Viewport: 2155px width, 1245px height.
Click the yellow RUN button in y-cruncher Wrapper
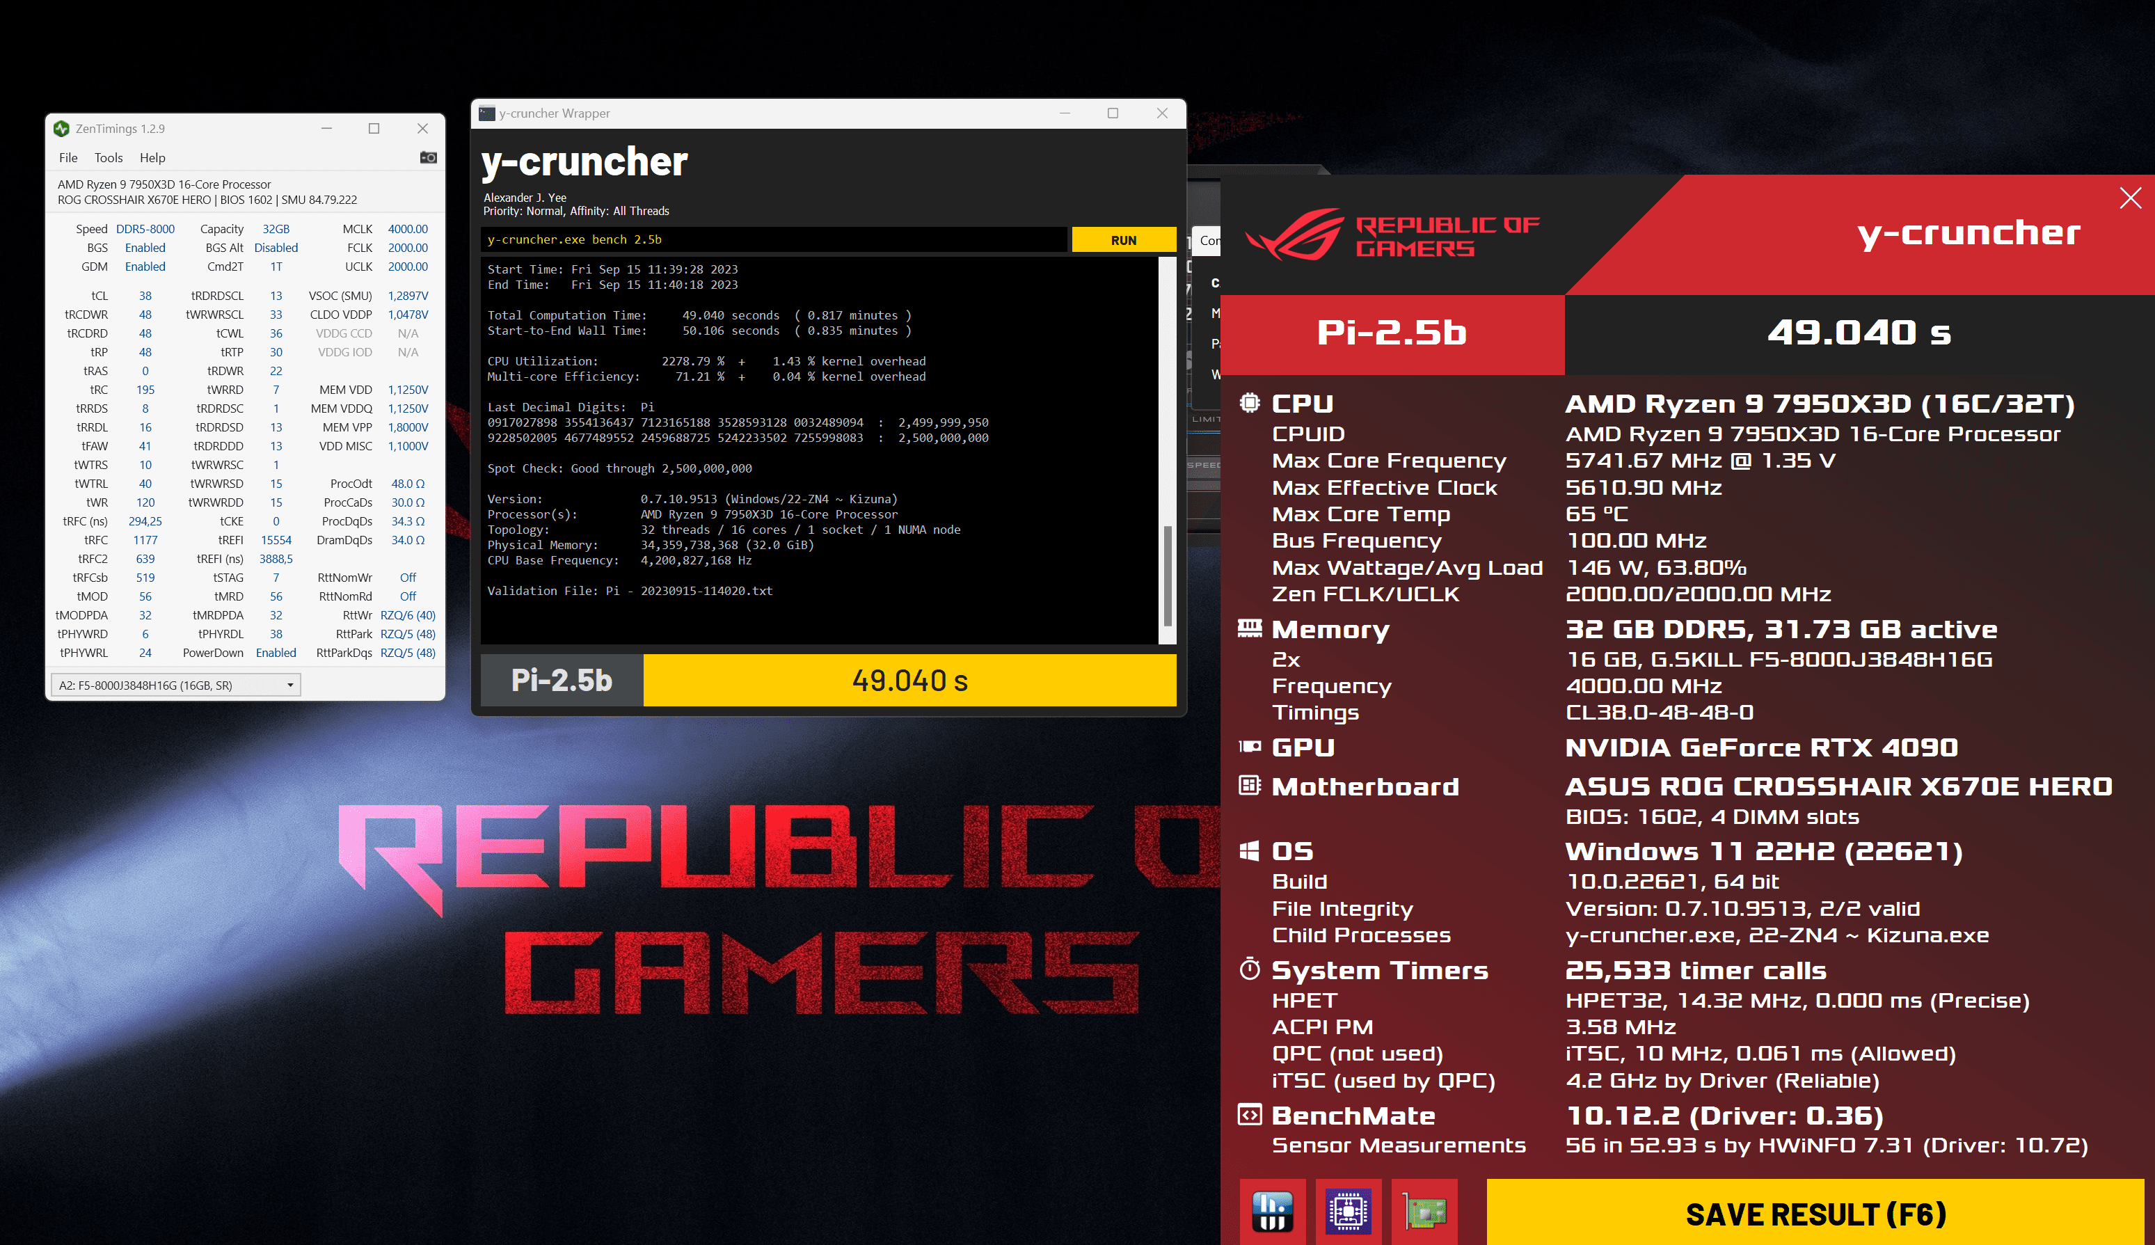1123,240
